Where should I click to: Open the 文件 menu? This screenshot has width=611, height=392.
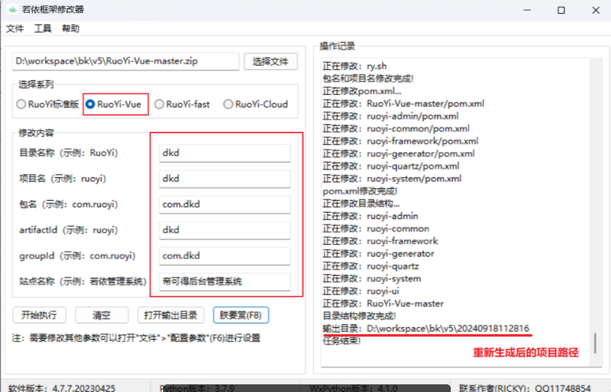point(15,29)
